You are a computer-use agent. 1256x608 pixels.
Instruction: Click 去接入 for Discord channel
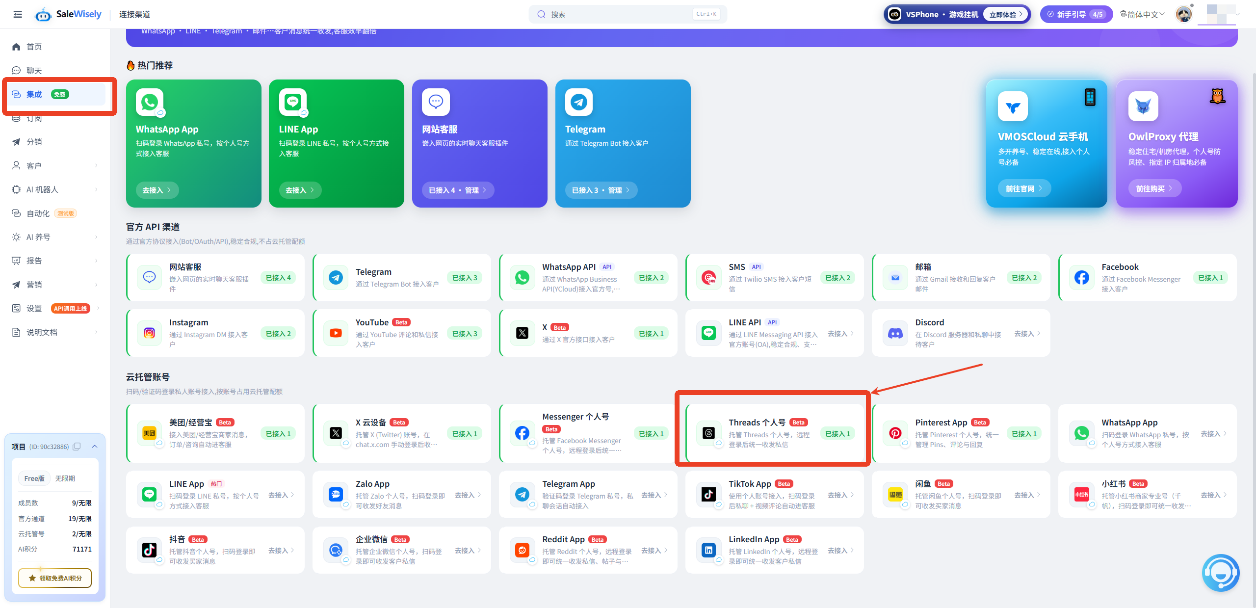pyautogui.click(x=1027, y=334)
